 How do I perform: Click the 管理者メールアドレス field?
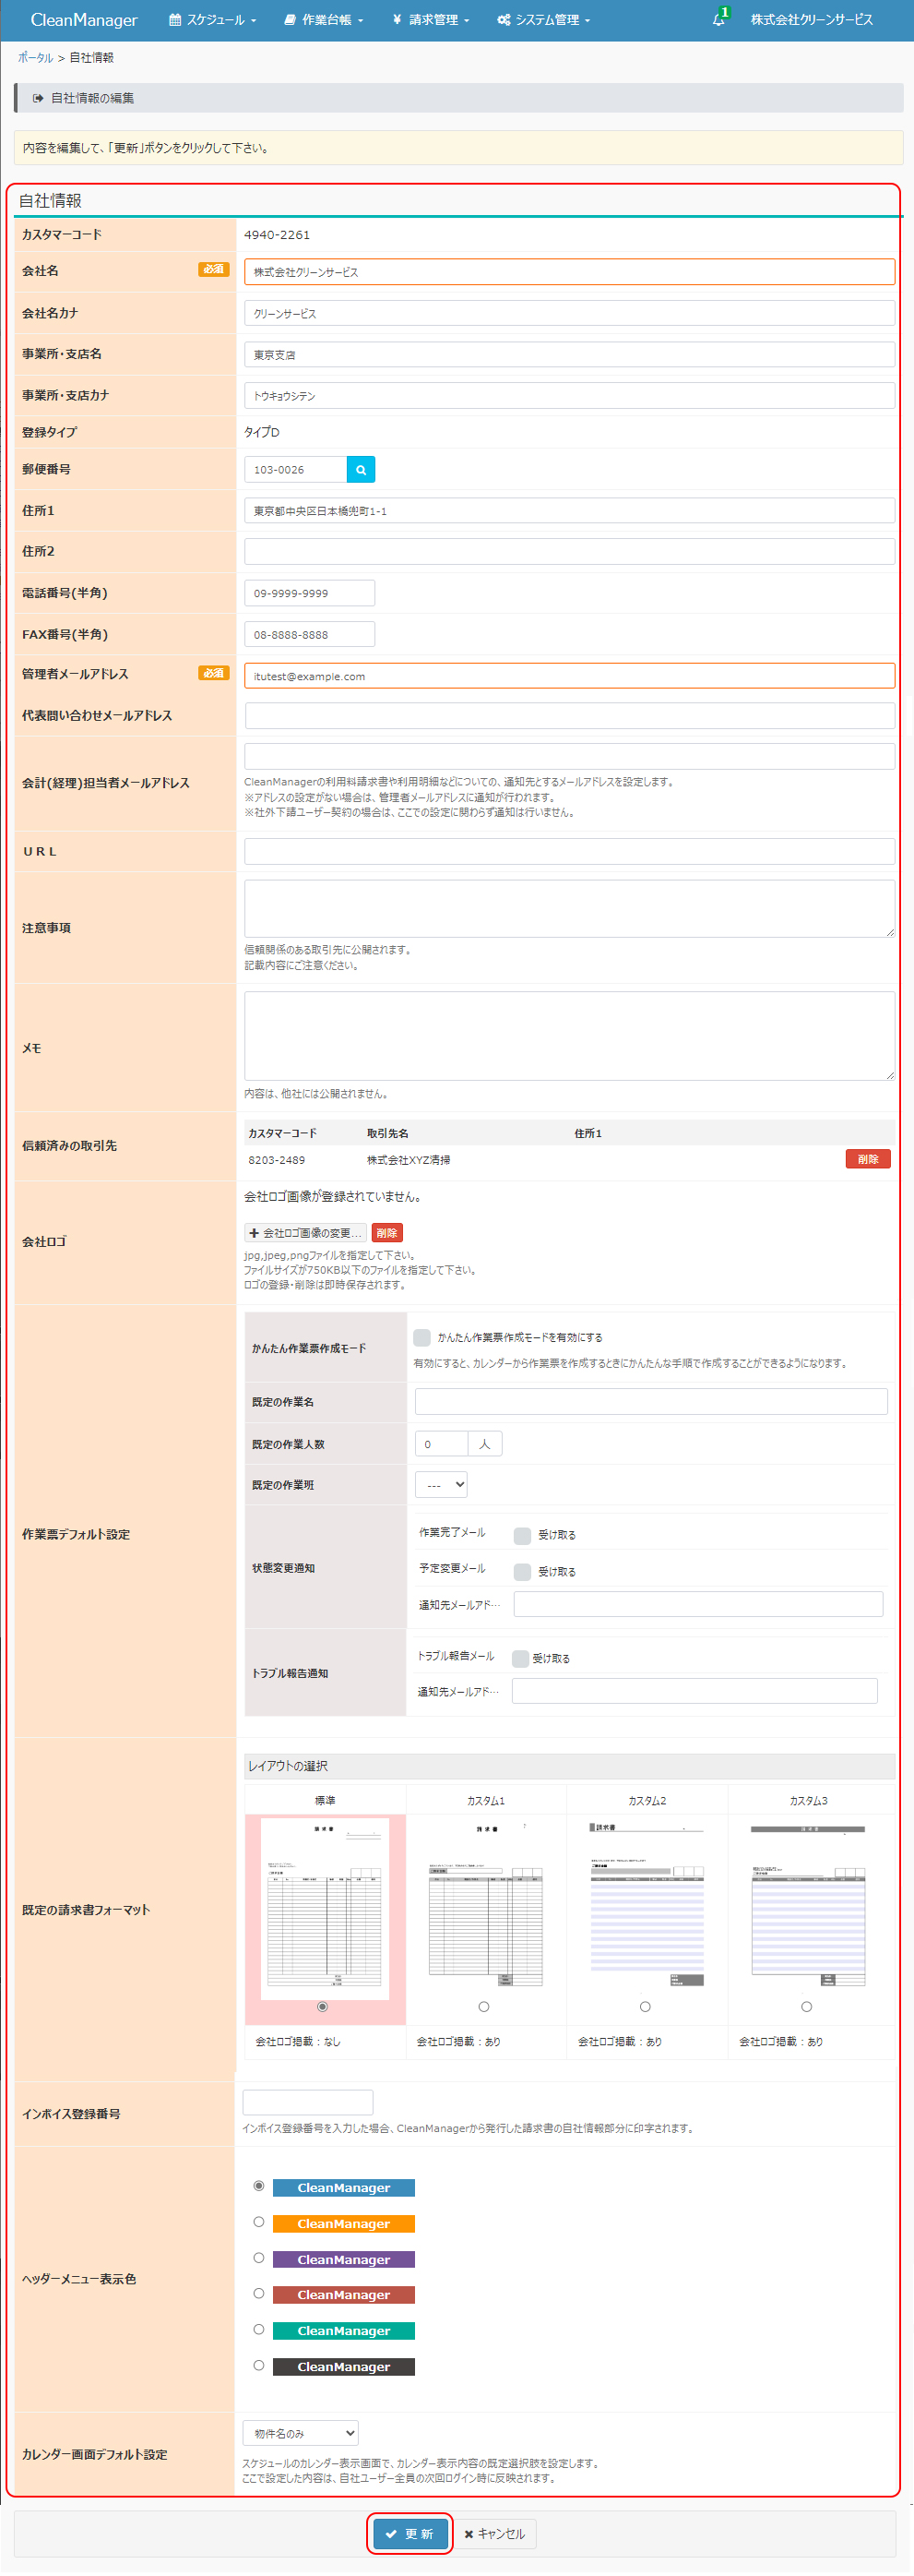(569, 676)
